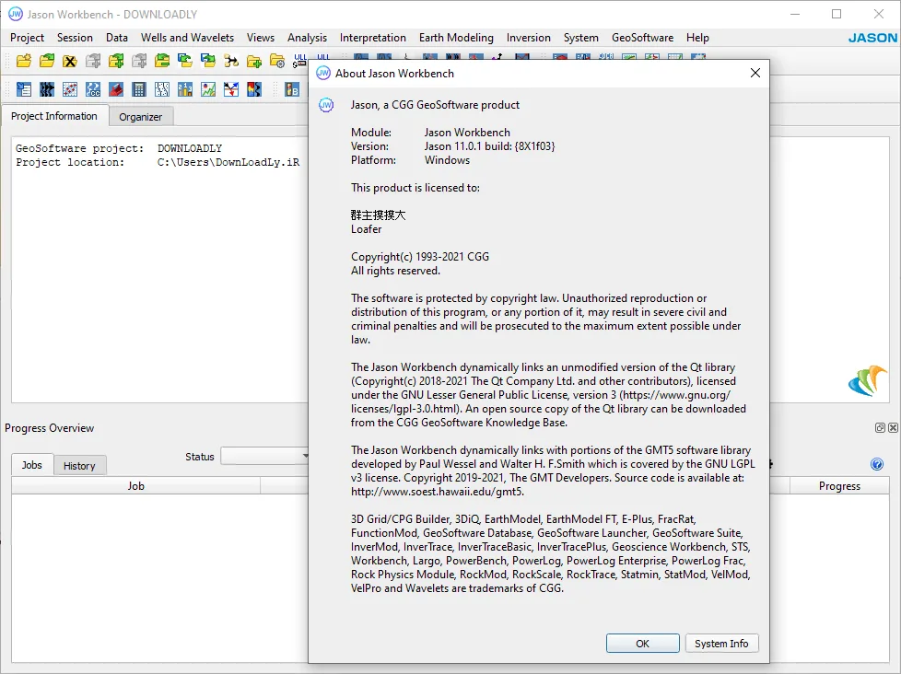This screenshot has height=674, width=901.
Task: Click the seismic wiggle traces icon
Action: (47, 89)
